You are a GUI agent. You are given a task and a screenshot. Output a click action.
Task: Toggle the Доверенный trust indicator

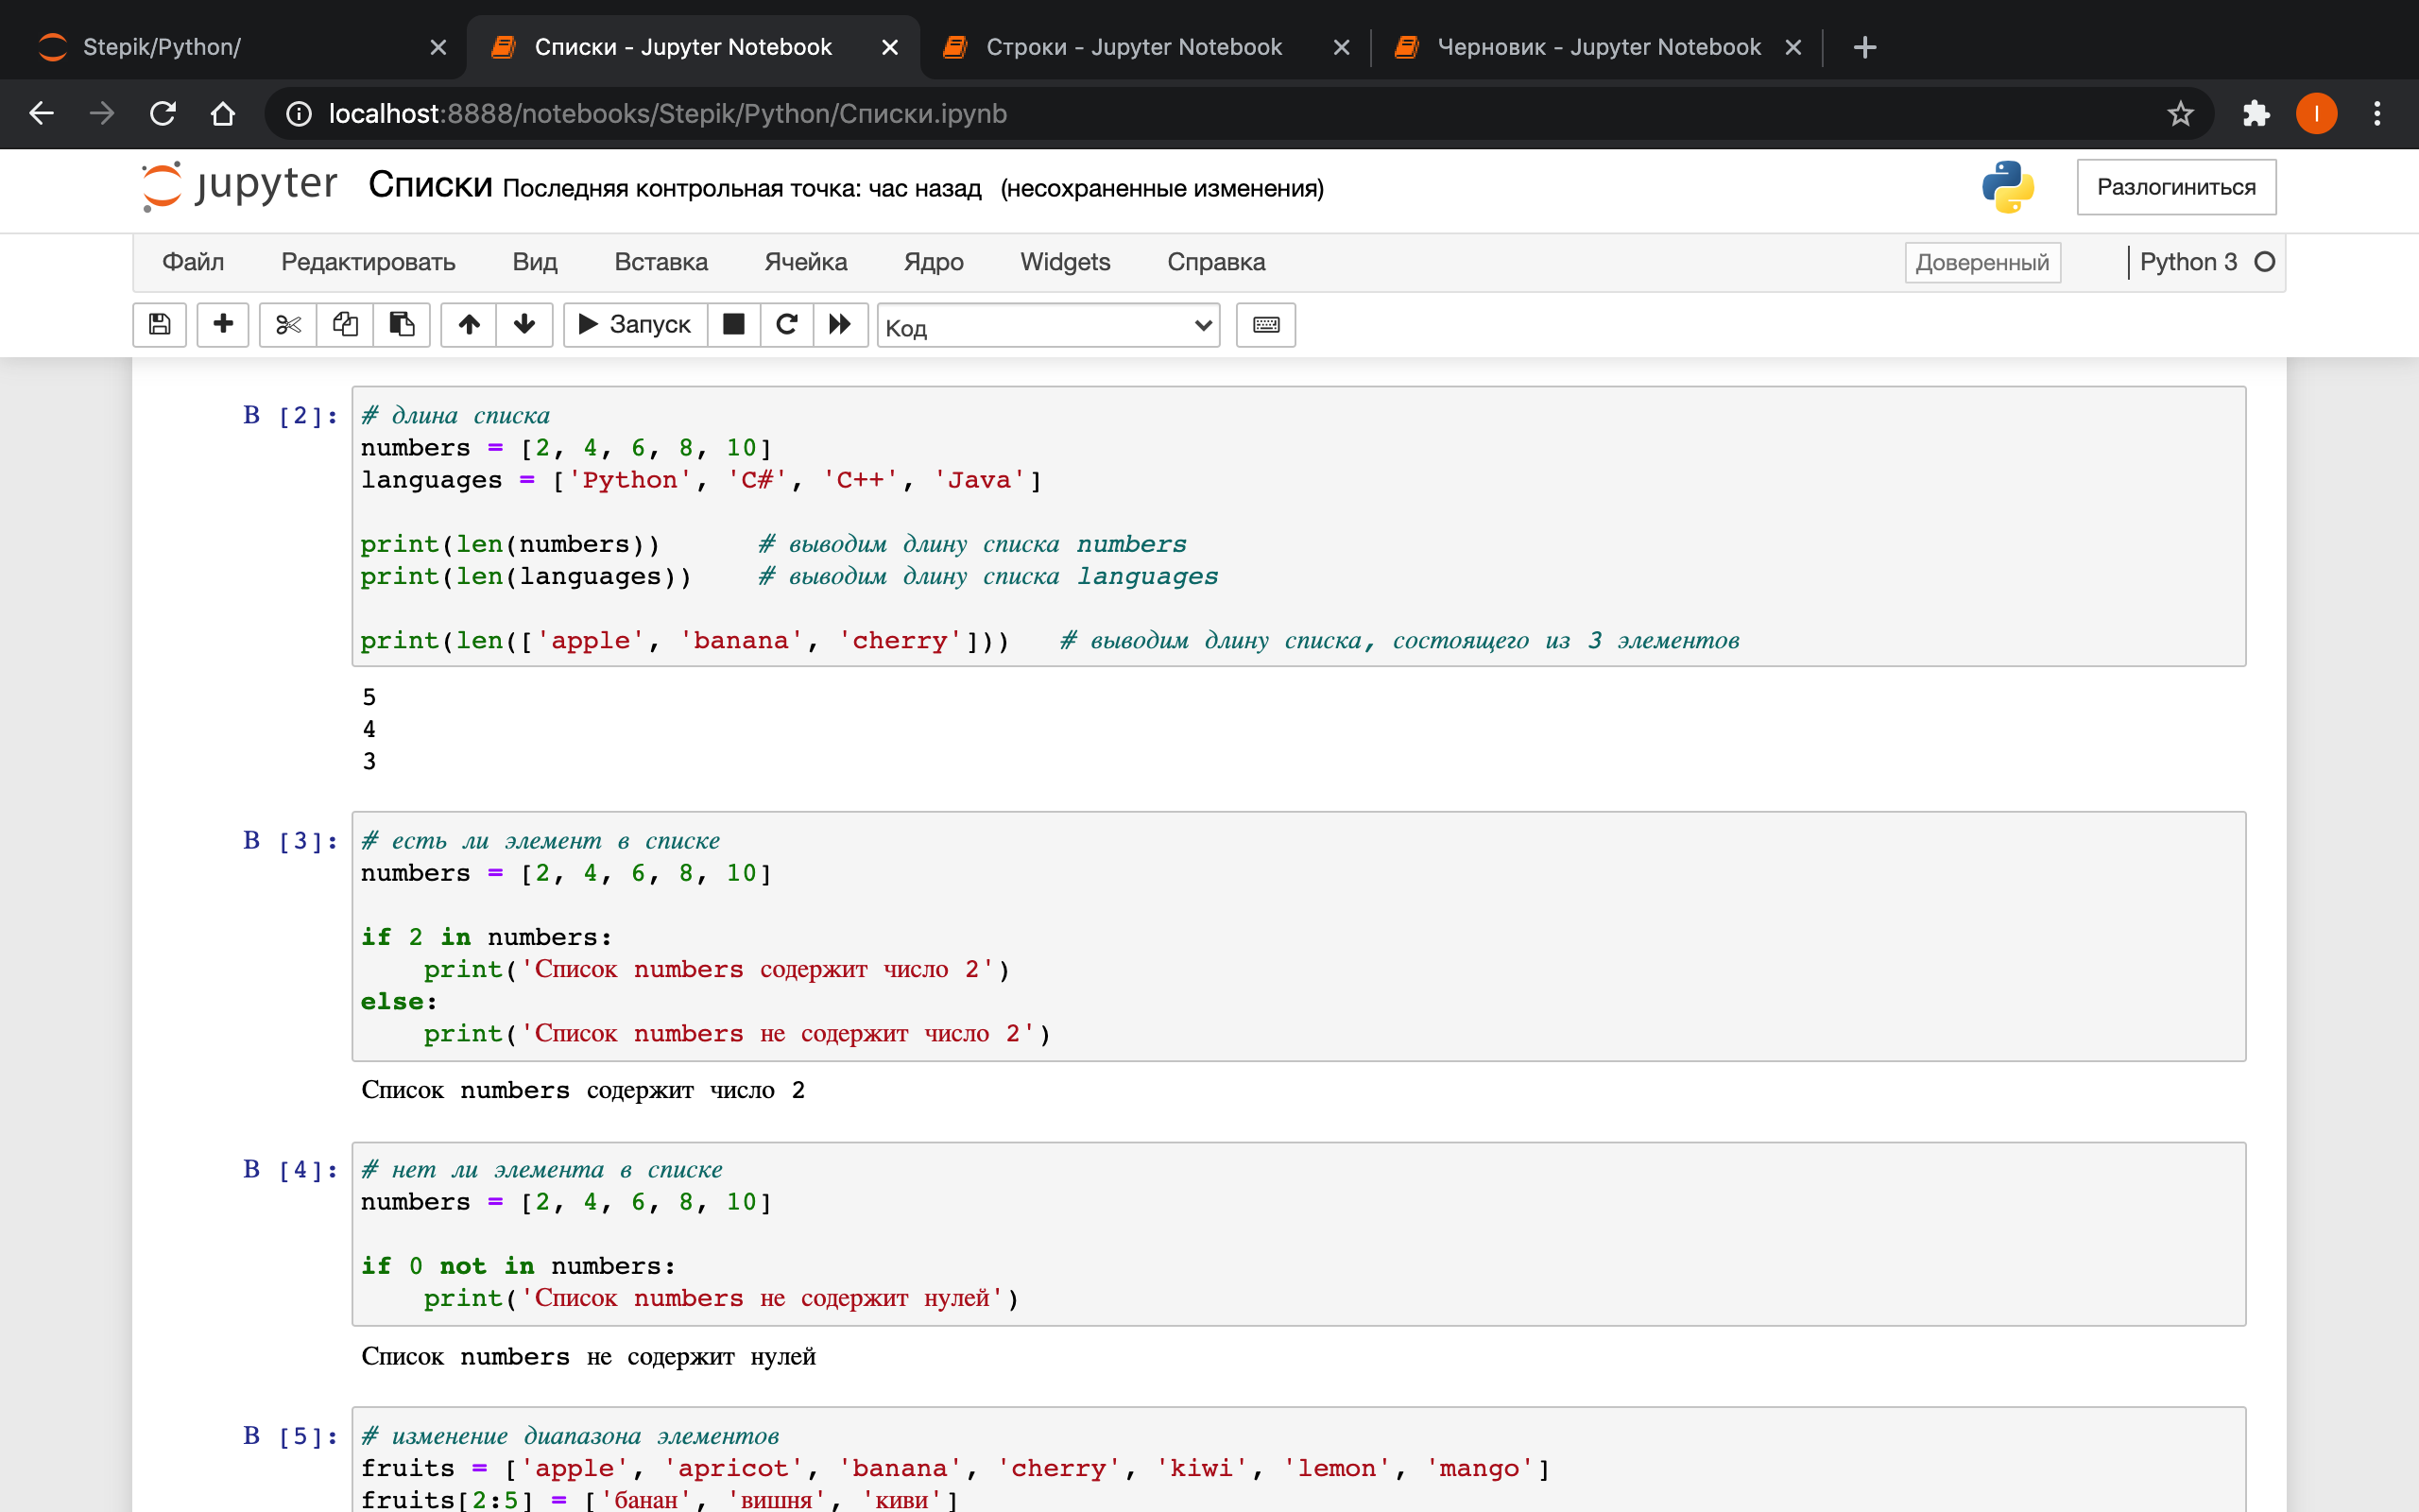1982,262
